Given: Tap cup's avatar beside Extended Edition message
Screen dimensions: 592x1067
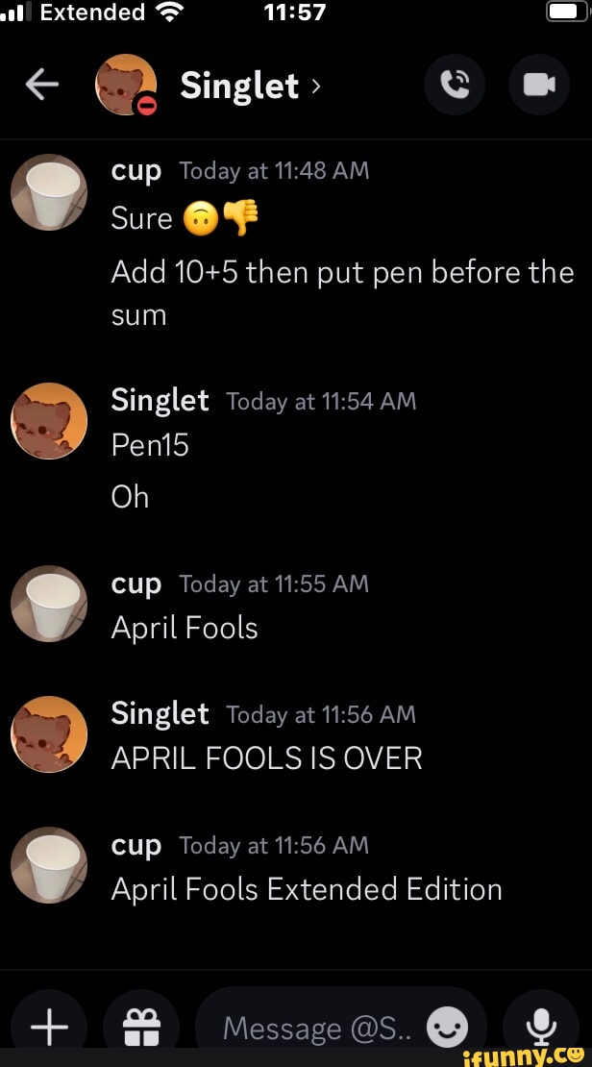Looking at the screenshot, I should (48, 864).
